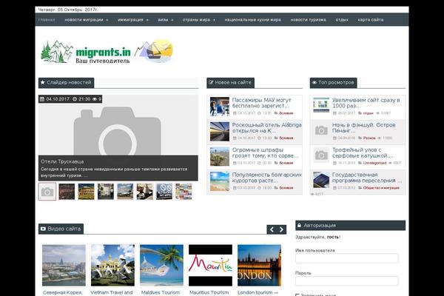Screen dimensions: 444x296
Task: Open Maldives Tourism video thumbnail
Action: click(x=161, y=266)
